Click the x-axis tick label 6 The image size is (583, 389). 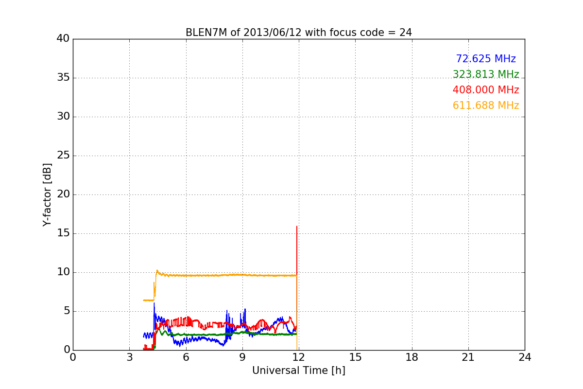click(x=186, y=357)
